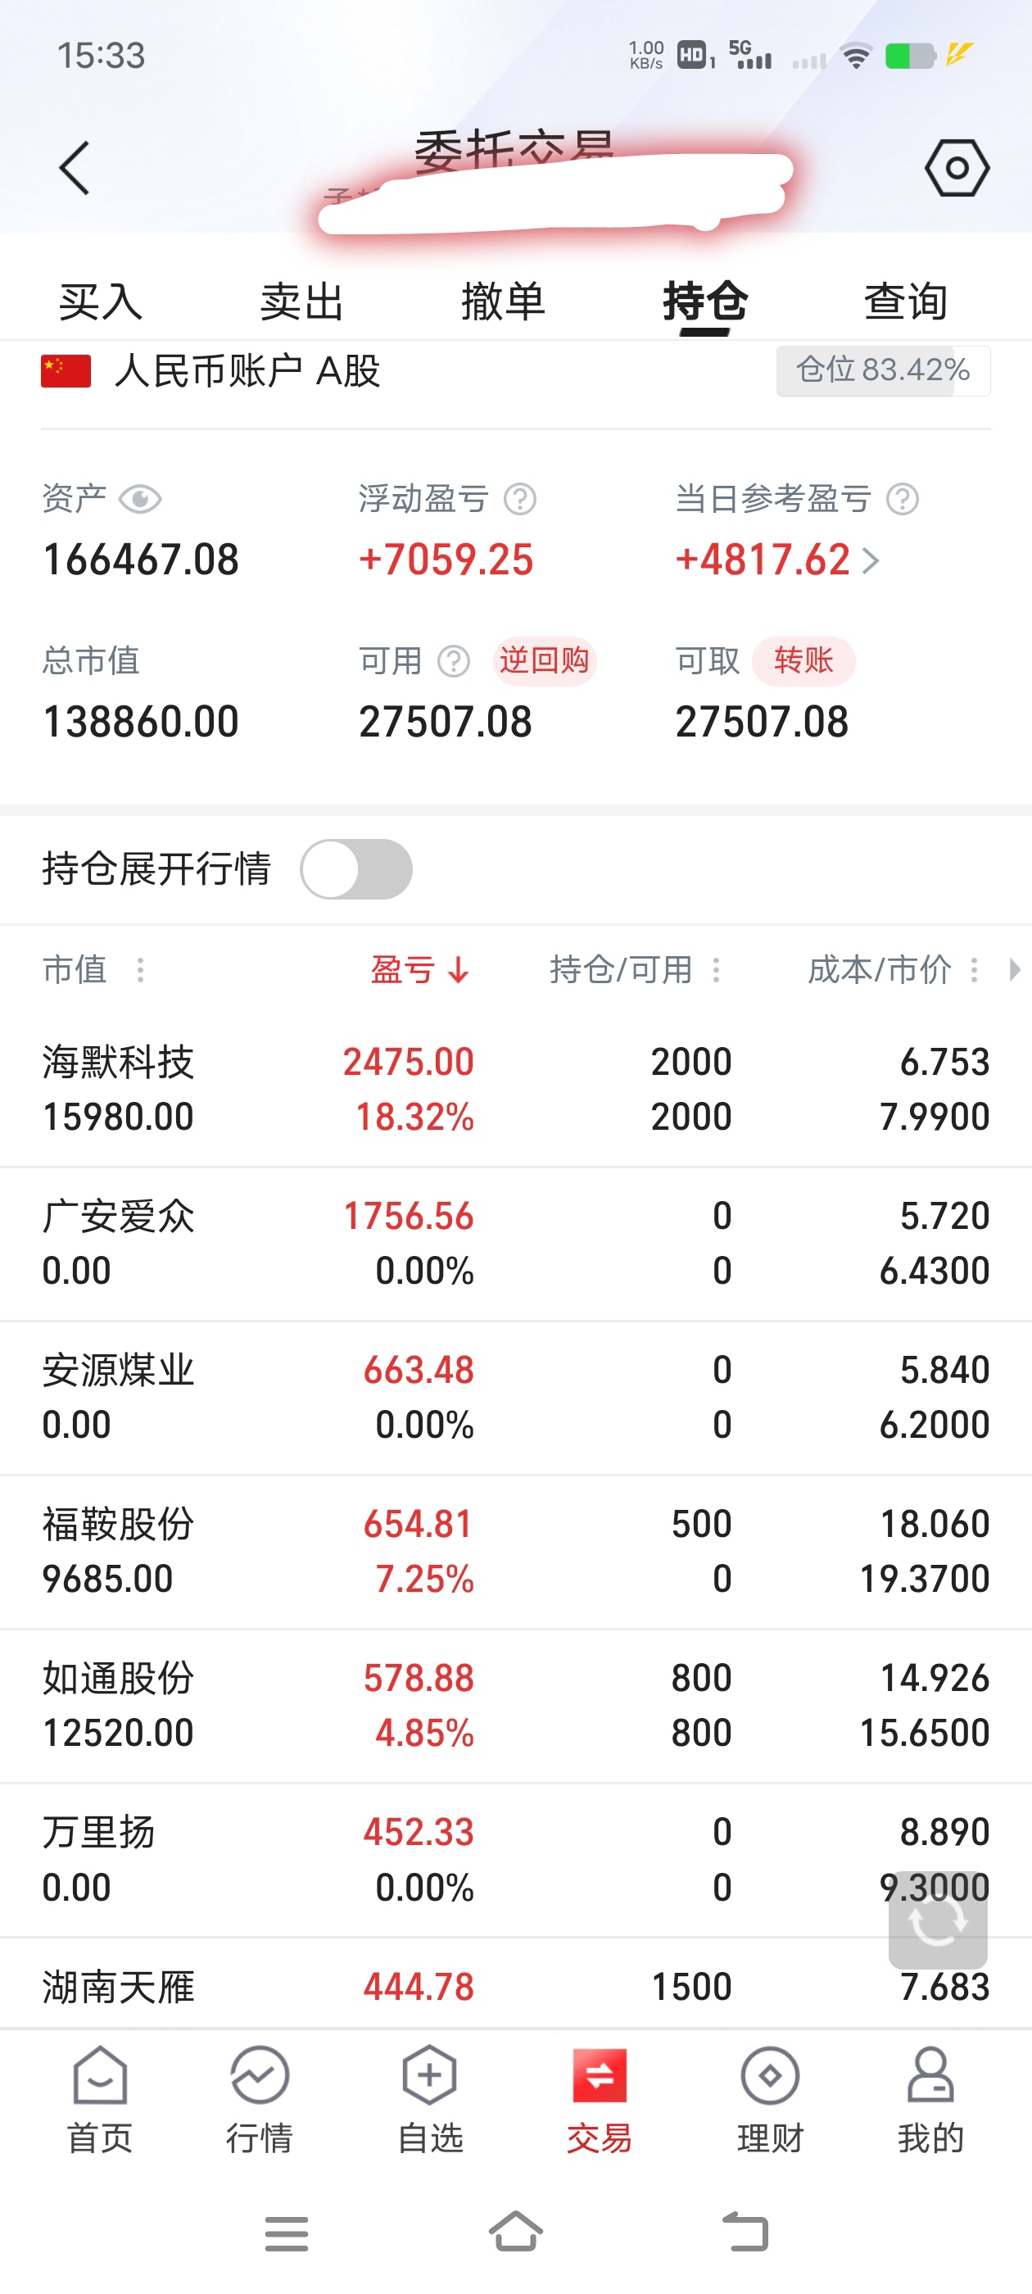Screen dimensions: 1032x2294
Task: Toggle the 持仓展开行情 switch
Action: point(356,869)
